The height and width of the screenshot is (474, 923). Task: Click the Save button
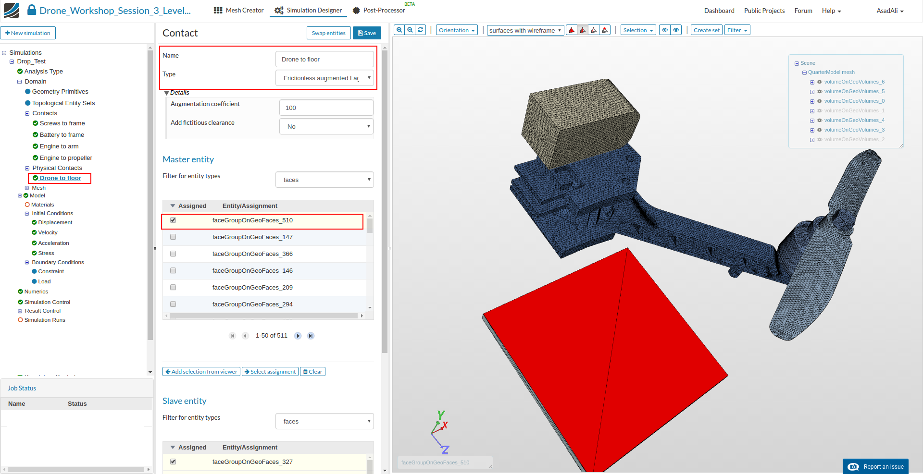(x=367, y=33)
